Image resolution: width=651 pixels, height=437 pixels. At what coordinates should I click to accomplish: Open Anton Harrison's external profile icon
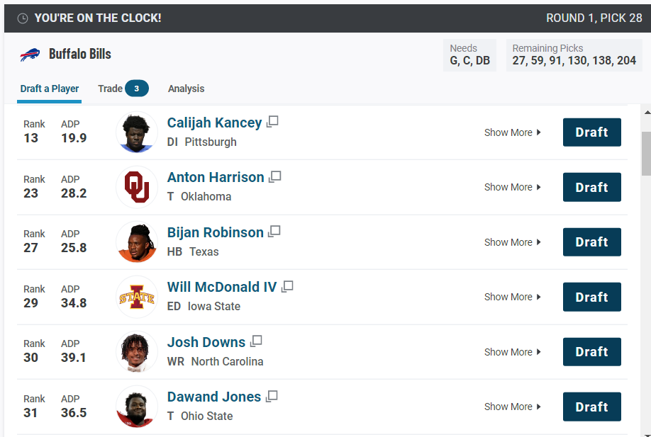pos(275,177)
